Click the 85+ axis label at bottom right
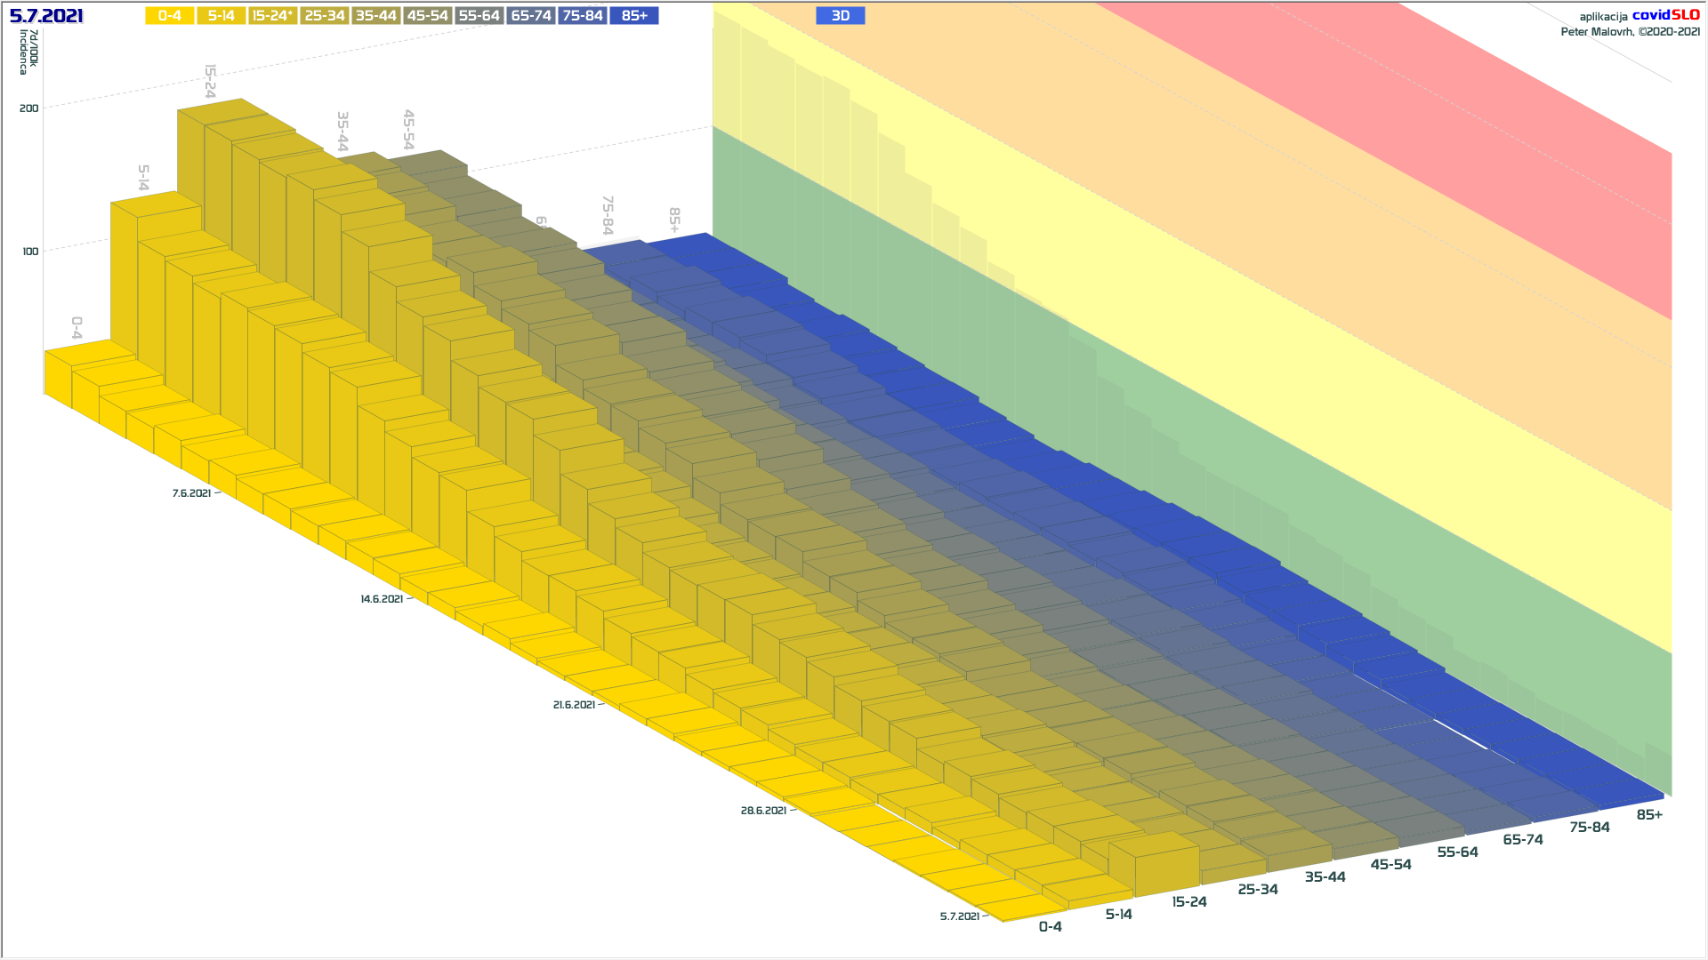 click(x=1648, y=815)
